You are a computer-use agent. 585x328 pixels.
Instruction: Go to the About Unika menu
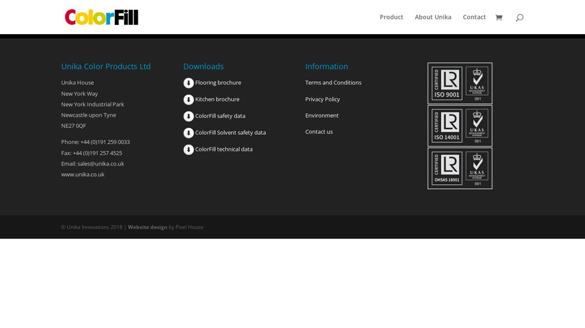click(432, 17)
